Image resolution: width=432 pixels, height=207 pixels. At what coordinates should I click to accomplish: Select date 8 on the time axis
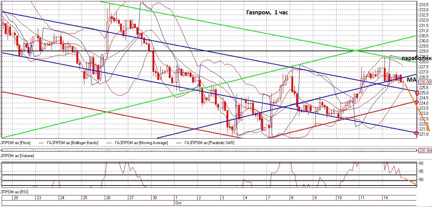[292, 198]
